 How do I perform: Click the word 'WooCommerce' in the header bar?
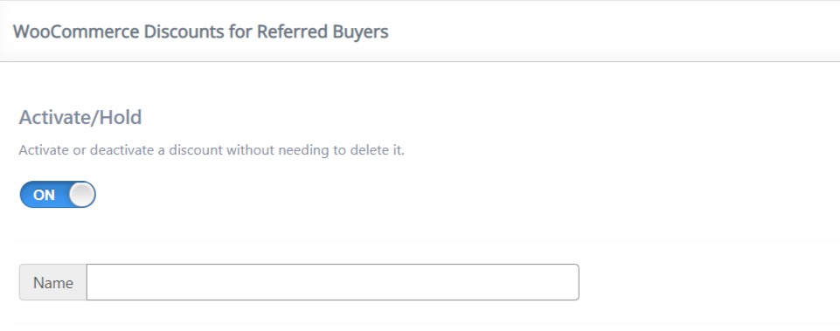(x=75, y=31)
